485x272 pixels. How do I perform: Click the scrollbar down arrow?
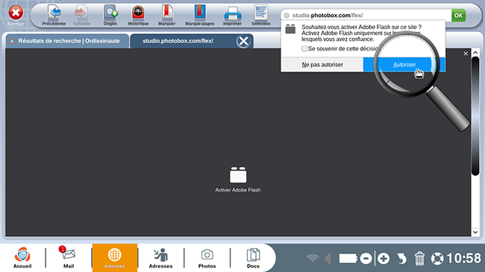[x=475, y=232]
